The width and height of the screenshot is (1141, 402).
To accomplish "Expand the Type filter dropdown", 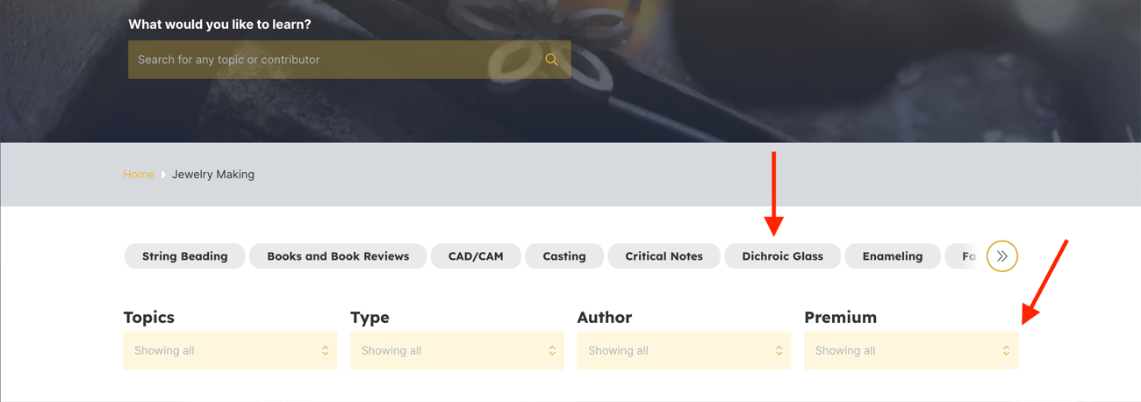I will [456, 350].
